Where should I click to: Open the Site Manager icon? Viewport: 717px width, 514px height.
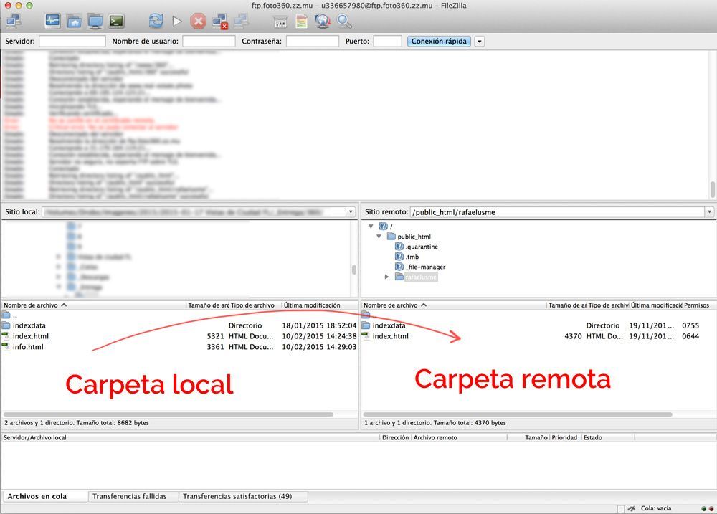[x=13, y=21]
